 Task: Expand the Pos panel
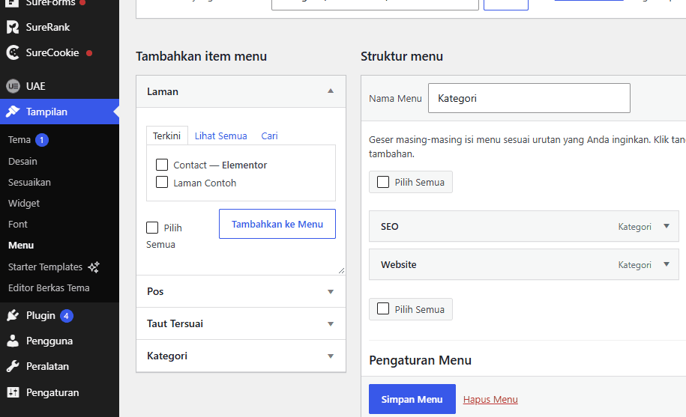click(241, 291)
